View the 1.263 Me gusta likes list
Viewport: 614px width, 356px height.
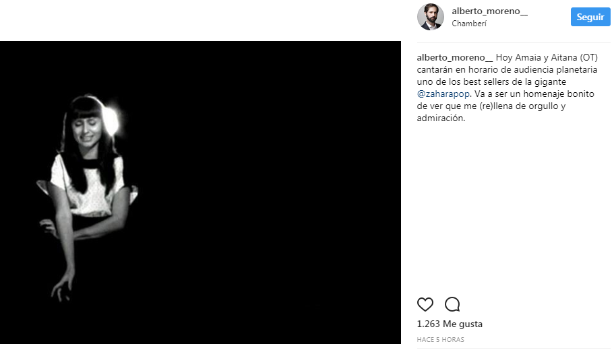450,324
